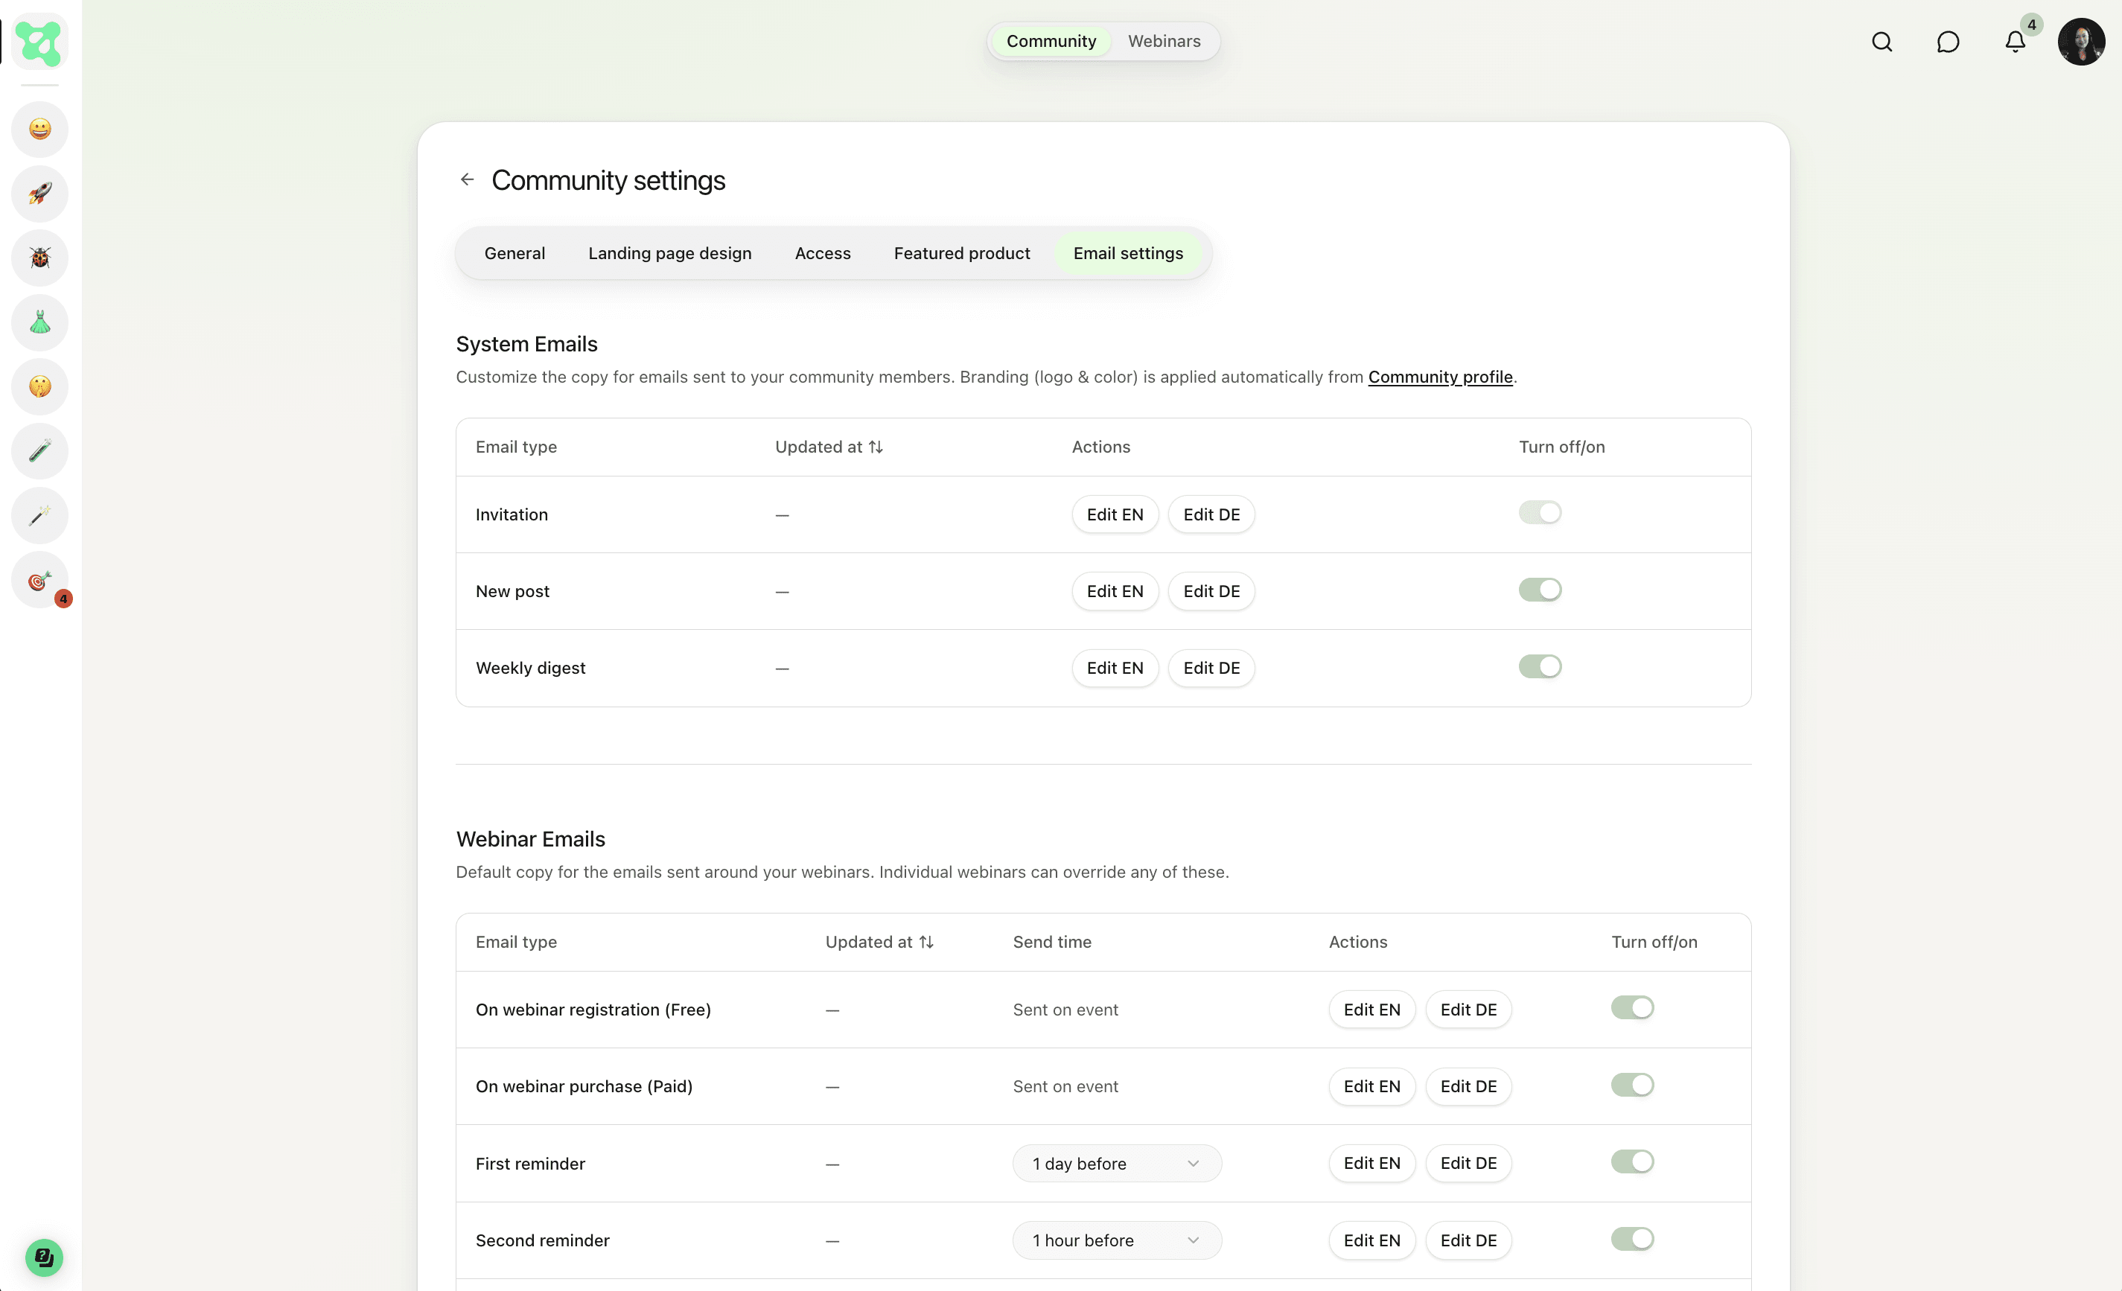The image size is (2122, 1291).
Task: Toggle the New post email switch
Action: (x=1540, y=590)
